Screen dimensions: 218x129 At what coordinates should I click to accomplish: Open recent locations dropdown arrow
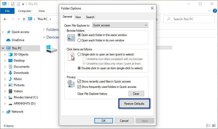[19, 19]
